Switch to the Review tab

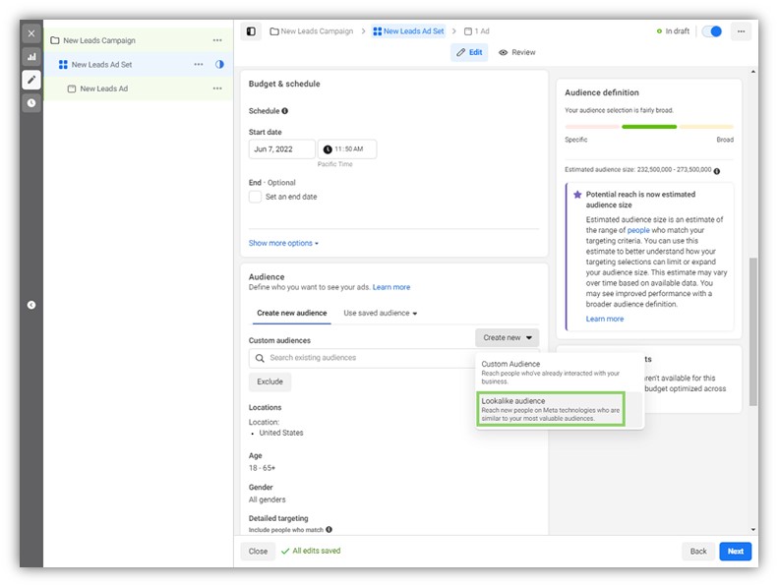point(517,52)
